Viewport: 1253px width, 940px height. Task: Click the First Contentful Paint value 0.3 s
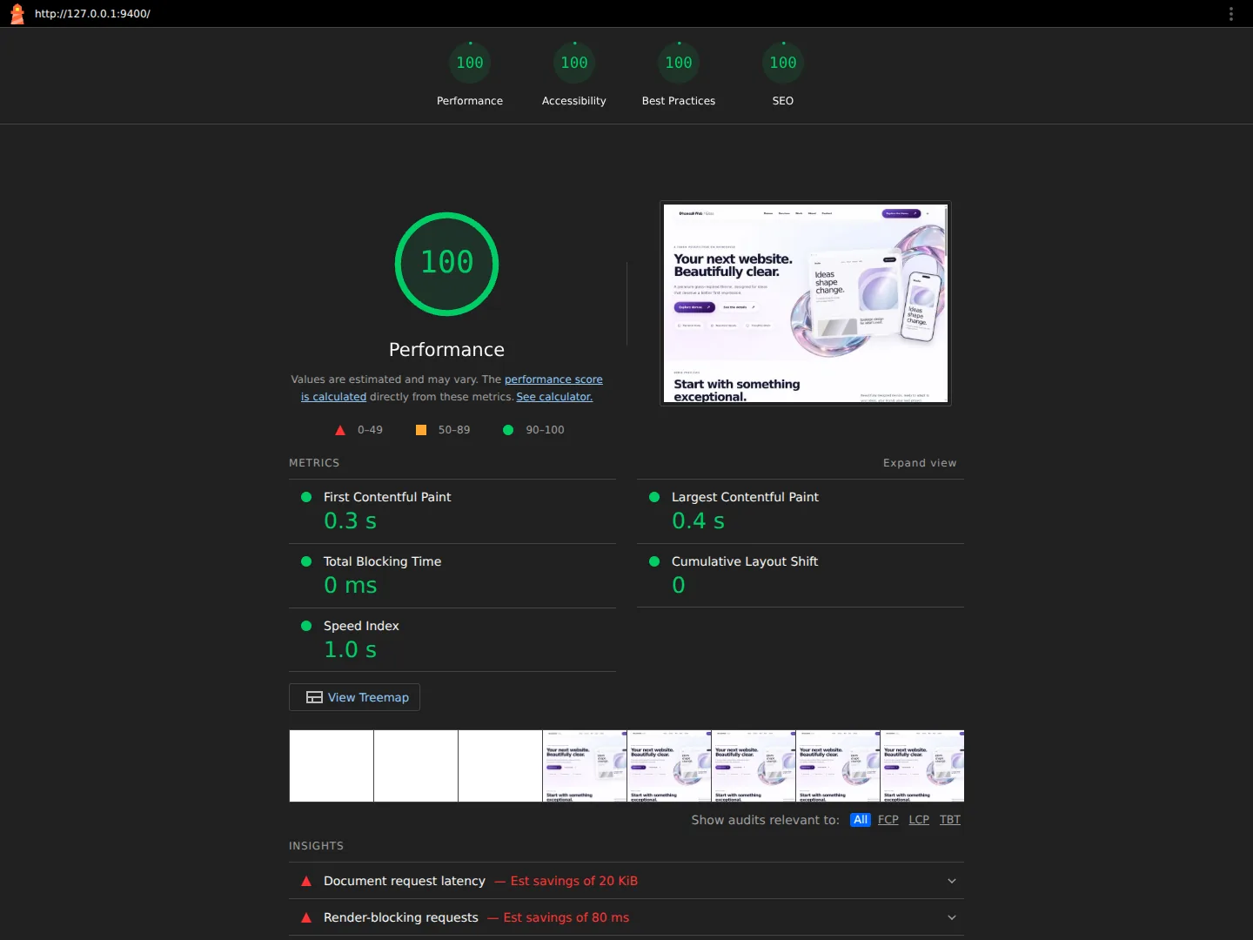point(351,521)
